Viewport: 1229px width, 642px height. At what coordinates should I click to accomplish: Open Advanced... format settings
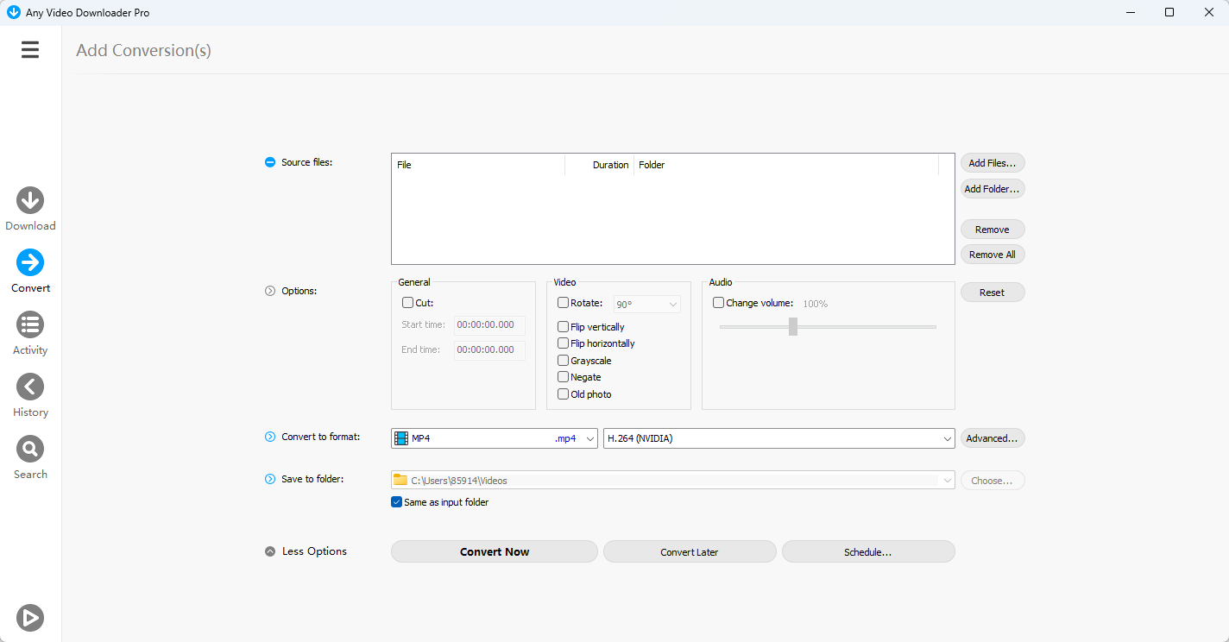click(993, 438)
